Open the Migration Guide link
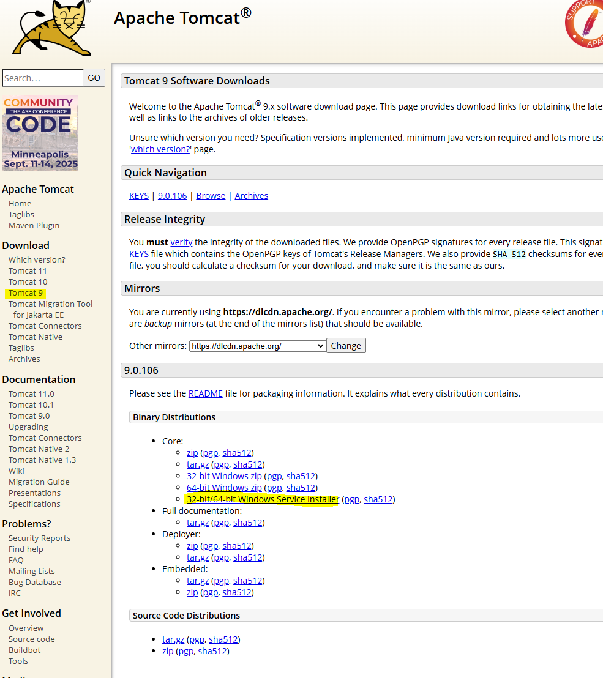Image resolution: width=603 pixels, height=678 pixels. pos(39,482)
